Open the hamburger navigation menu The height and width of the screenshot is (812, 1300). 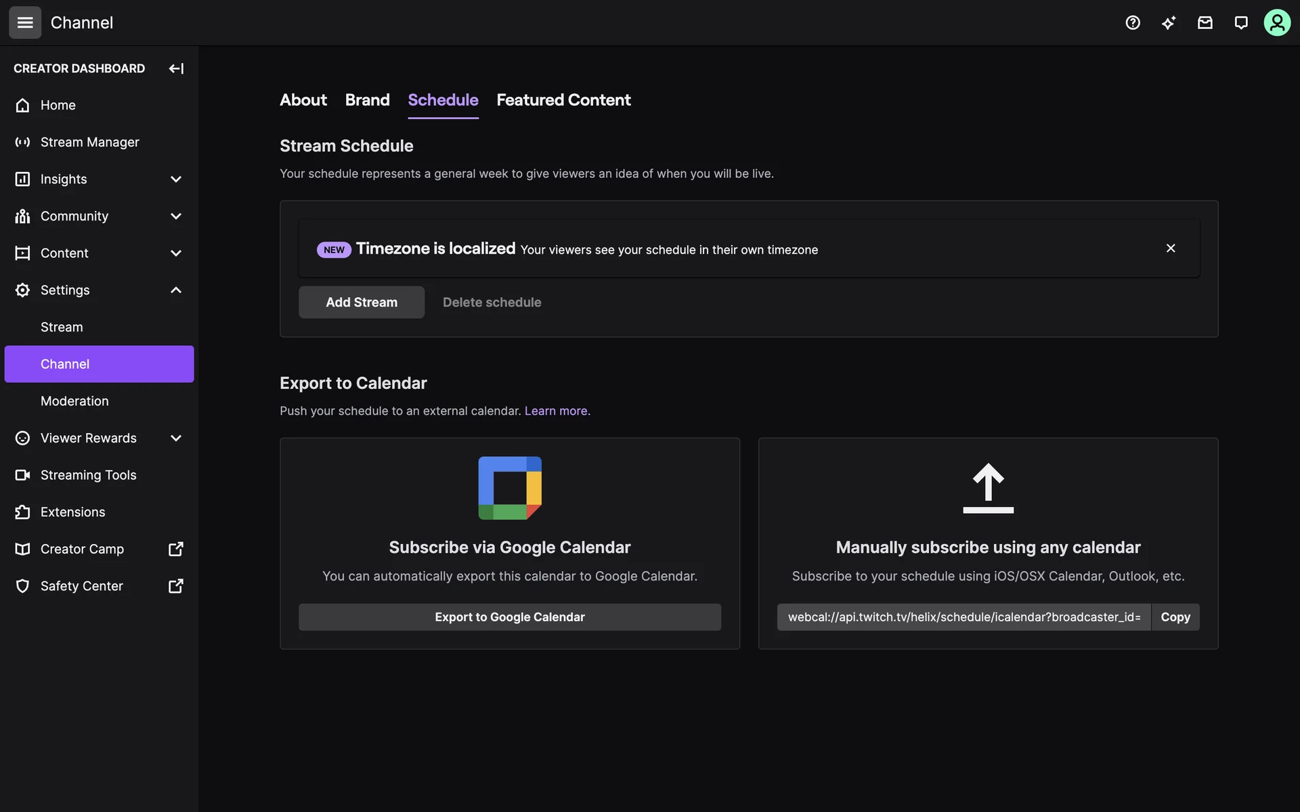(x=25, y=22)
